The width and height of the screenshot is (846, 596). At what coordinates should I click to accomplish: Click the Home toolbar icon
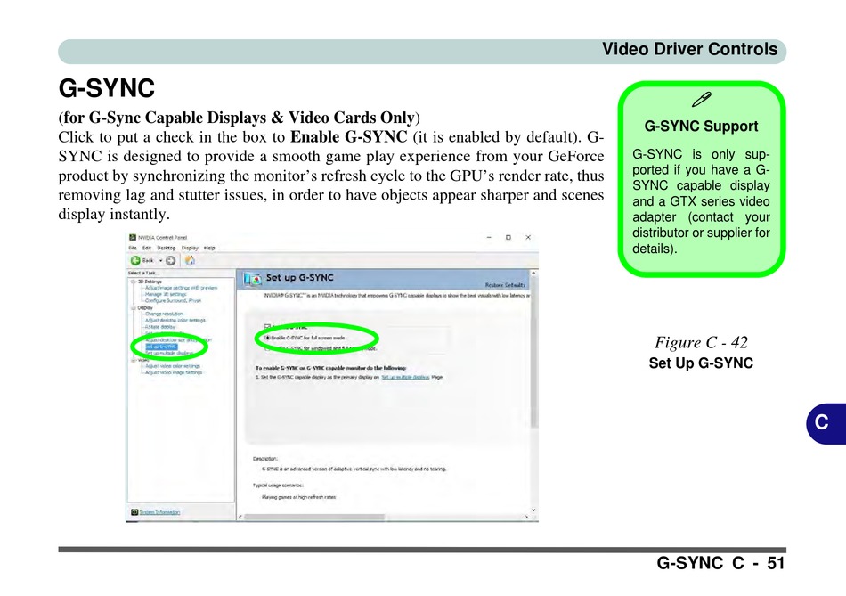click(x=190, y=261)
